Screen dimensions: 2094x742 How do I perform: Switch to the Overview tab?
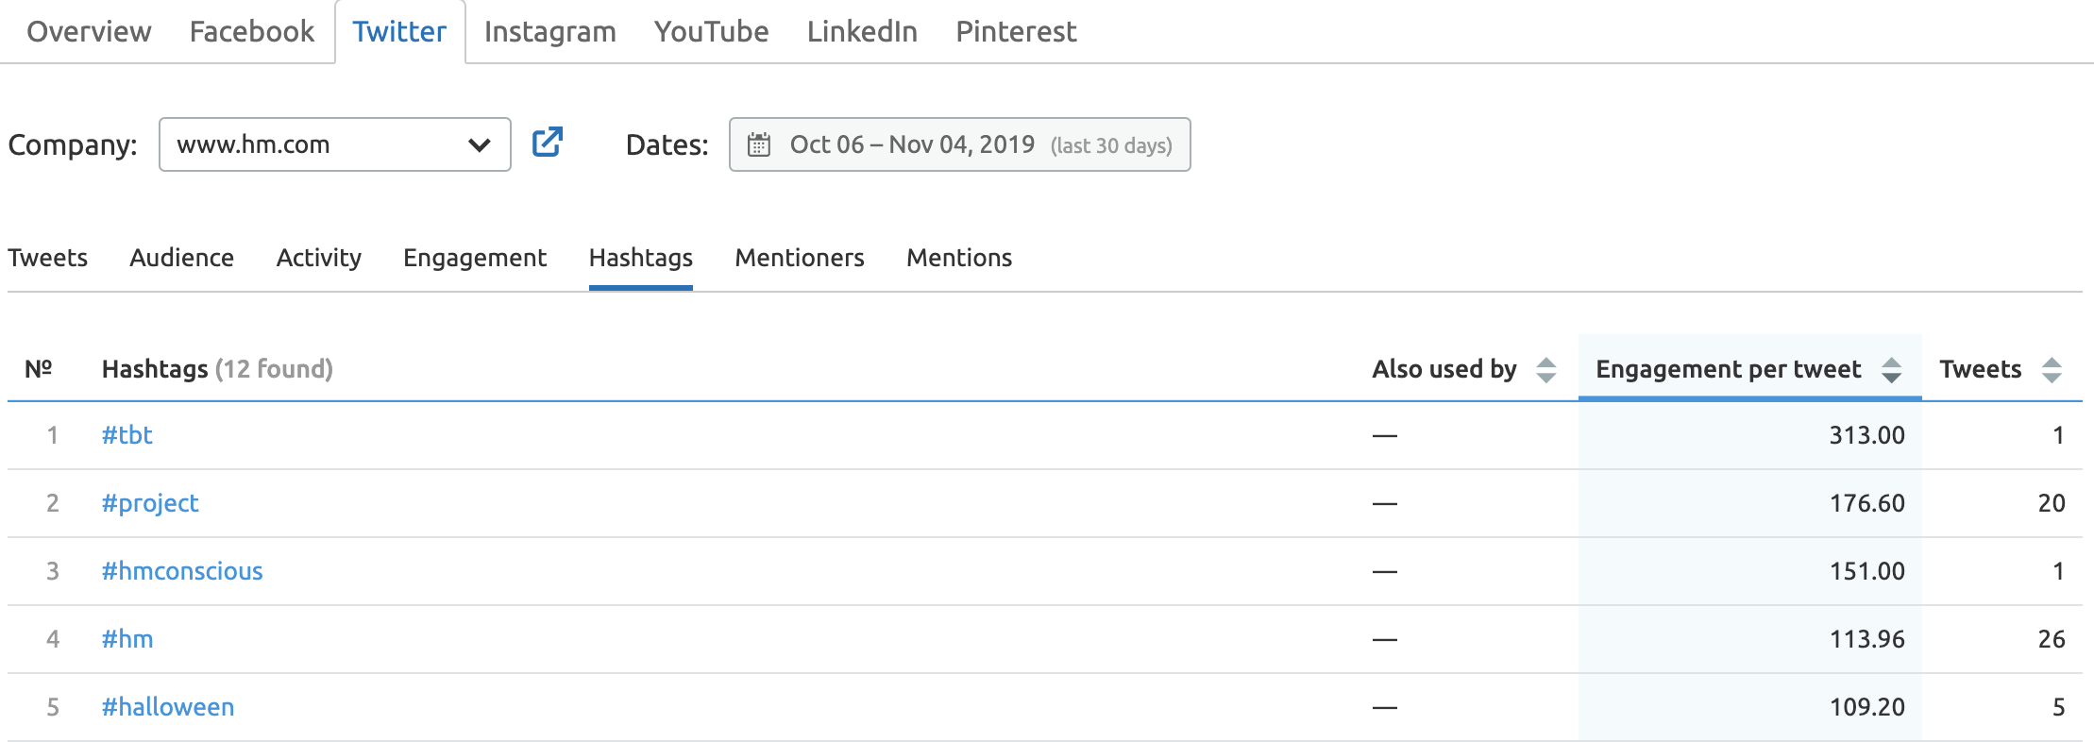coord(89,31)
